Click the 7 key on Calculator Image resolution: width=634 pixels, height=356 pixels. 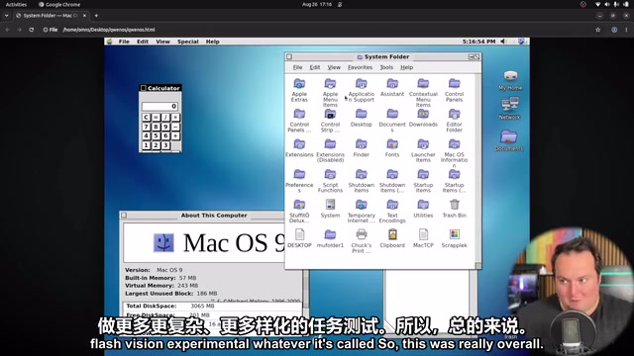point(146,127)
